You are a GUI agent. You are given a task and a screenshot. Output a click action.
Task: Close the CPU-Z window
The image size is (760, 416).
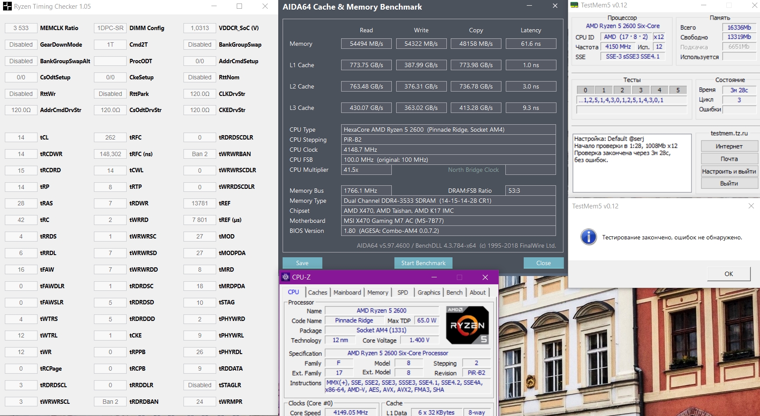tap(485, 277)
